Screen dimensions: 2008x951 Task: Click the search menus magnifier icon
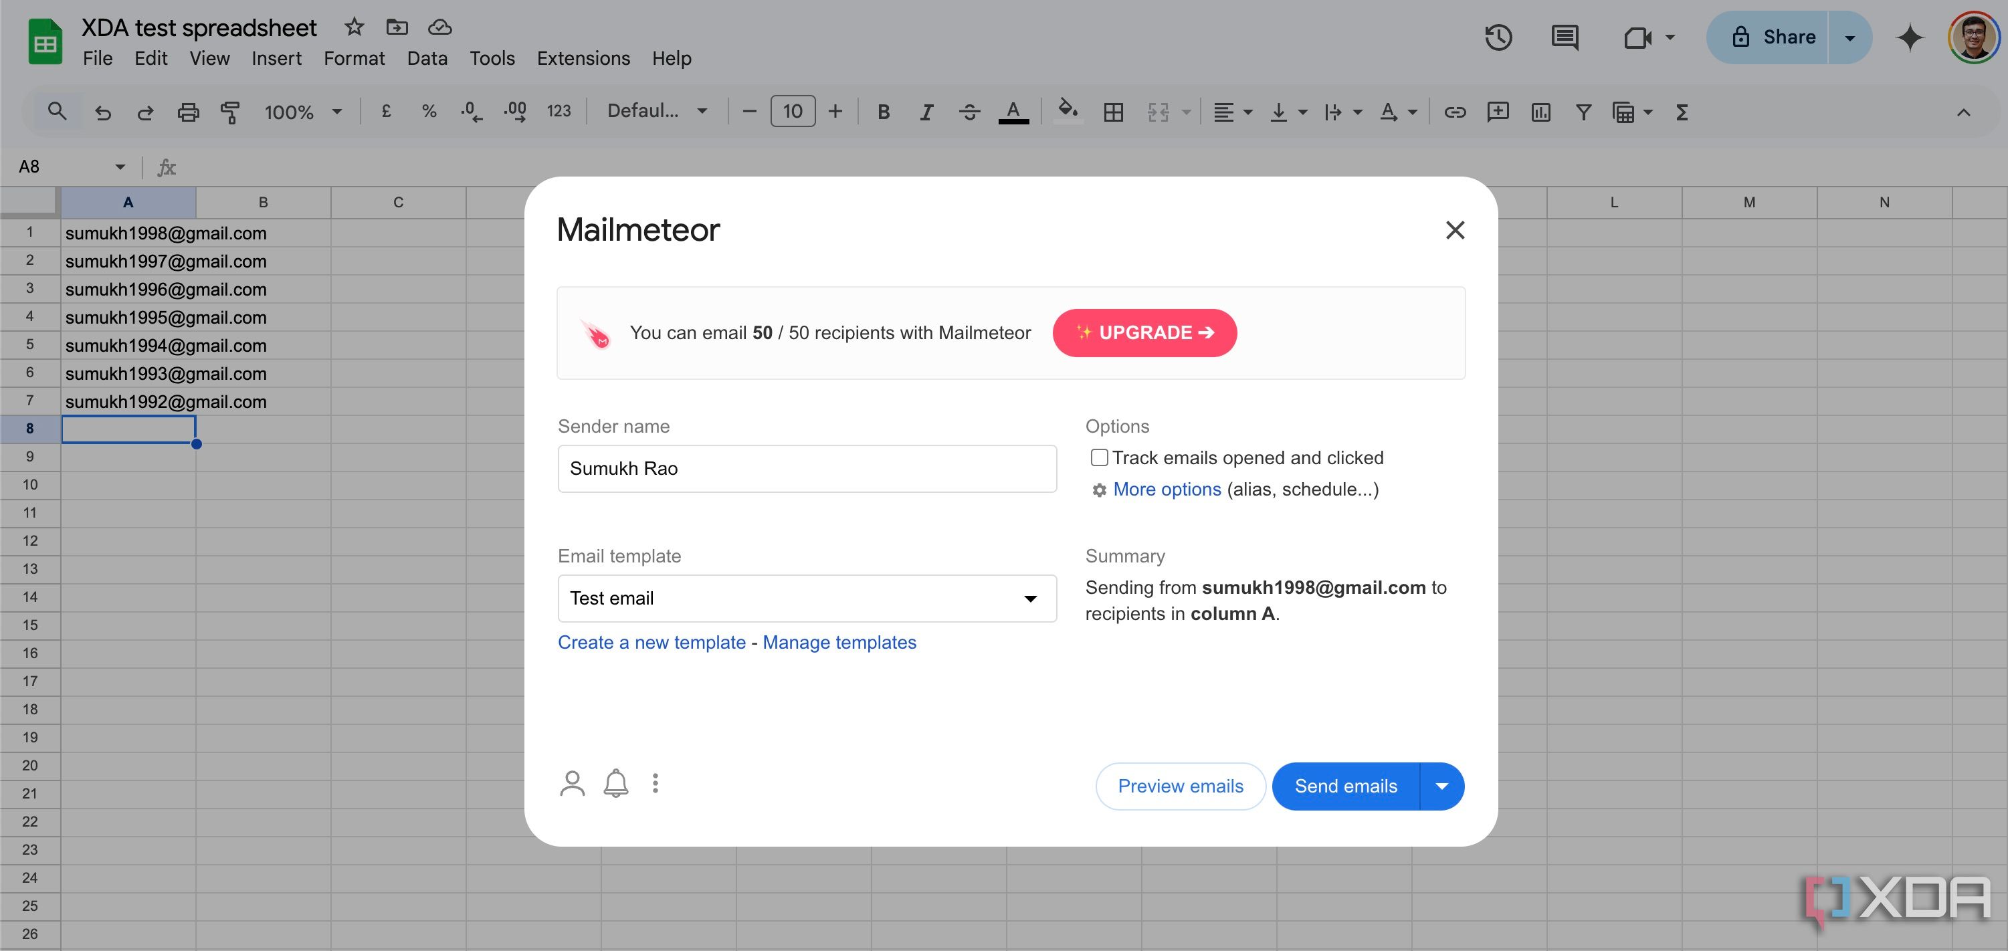click(56, 112)
